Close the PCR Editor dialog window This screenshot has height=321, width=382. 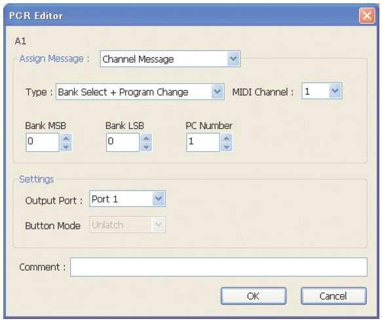pyautogui.click(x=367, y=16)
